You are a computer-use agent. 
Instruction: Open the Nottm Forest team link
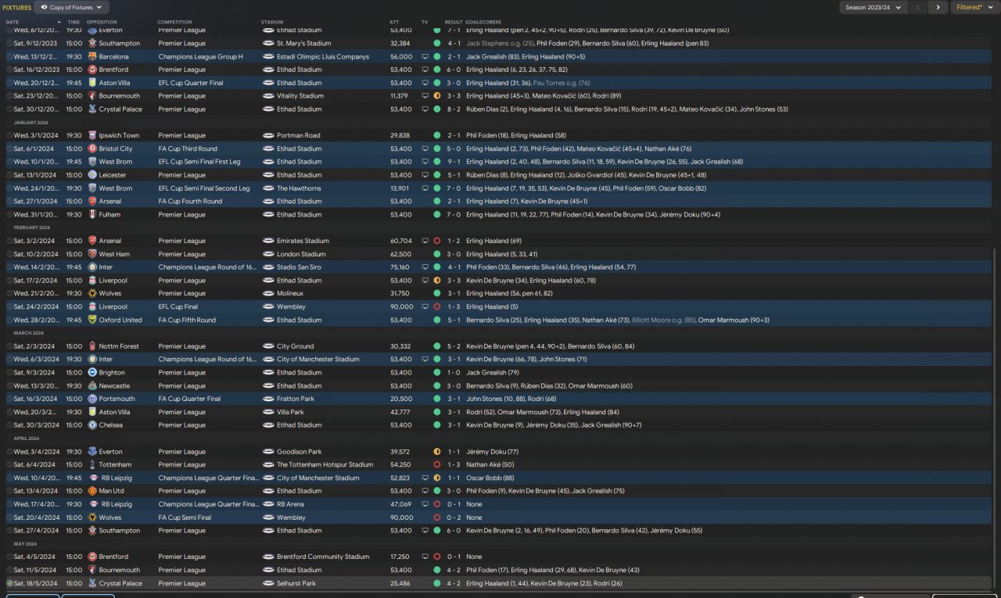click(x=119, y=346)
